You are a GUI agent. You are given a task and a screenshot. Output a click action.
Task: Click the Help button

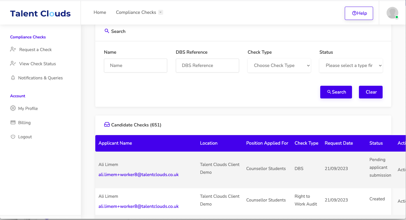click(359, 13)
